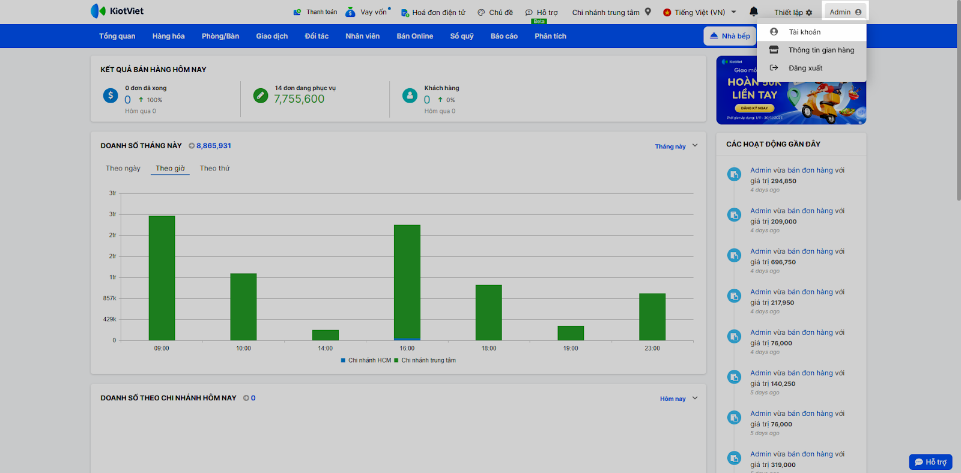961x473 pixels.
Task: Click the notification bell icon
Action: click(753, 11)
